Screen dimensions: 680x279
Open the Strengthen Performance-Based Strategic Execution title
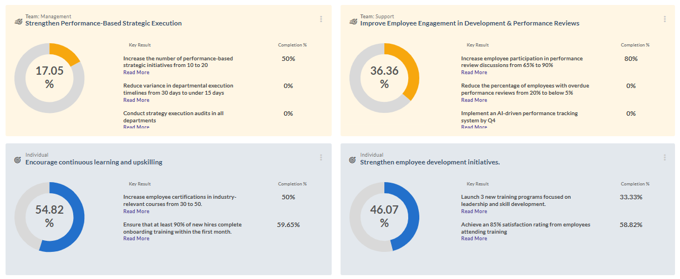[x=104, y=23]
